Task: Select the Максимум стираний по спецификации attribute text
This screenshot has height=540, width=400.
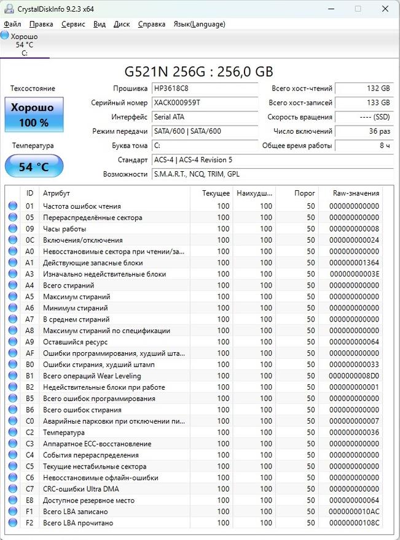Action: (x=106, y=331)
